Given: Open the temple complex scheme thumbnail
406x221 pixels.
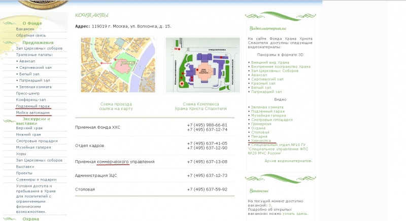Looking at the screenshot, I should 202,65.
